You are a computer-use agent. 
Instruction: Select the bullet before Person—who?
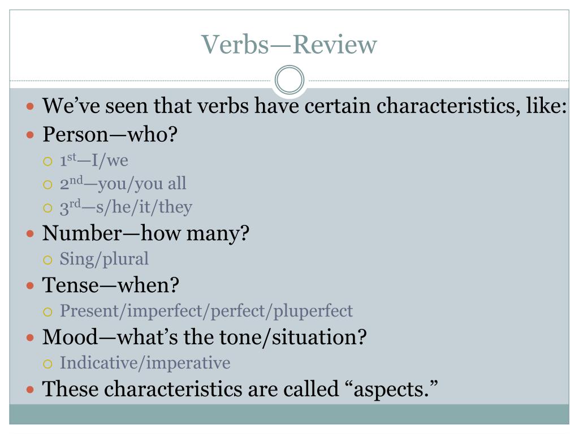(x=31, y=134)
